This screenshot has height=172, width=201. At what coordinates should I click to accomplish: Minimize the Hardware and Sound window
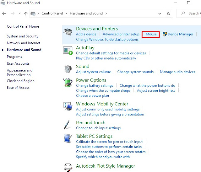tap(175, 3)
